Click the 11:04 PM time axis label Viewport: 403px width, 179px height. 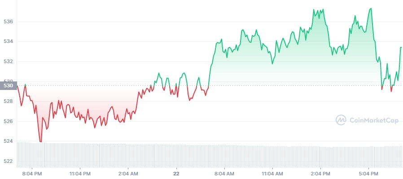click(x=80, y=174)
